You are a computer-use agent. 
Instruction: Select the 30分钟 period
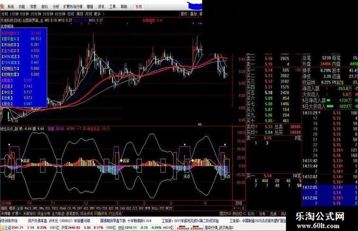pyautogui.click(x=48, y=14)
